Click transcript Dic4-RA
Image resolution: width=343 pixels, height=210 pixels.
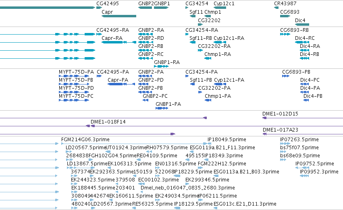coord(310,46)
